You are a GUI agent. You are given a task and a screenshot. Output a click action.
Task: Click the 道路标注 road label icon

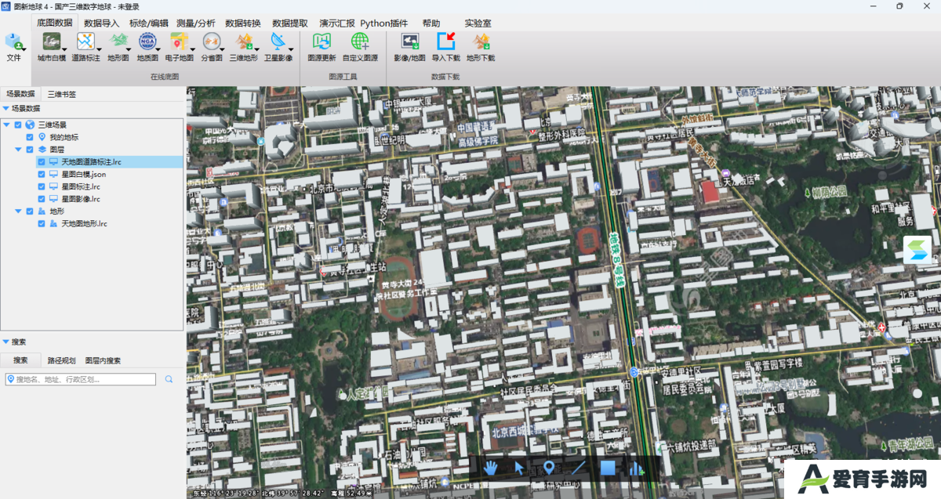click(x=85, y=41)
